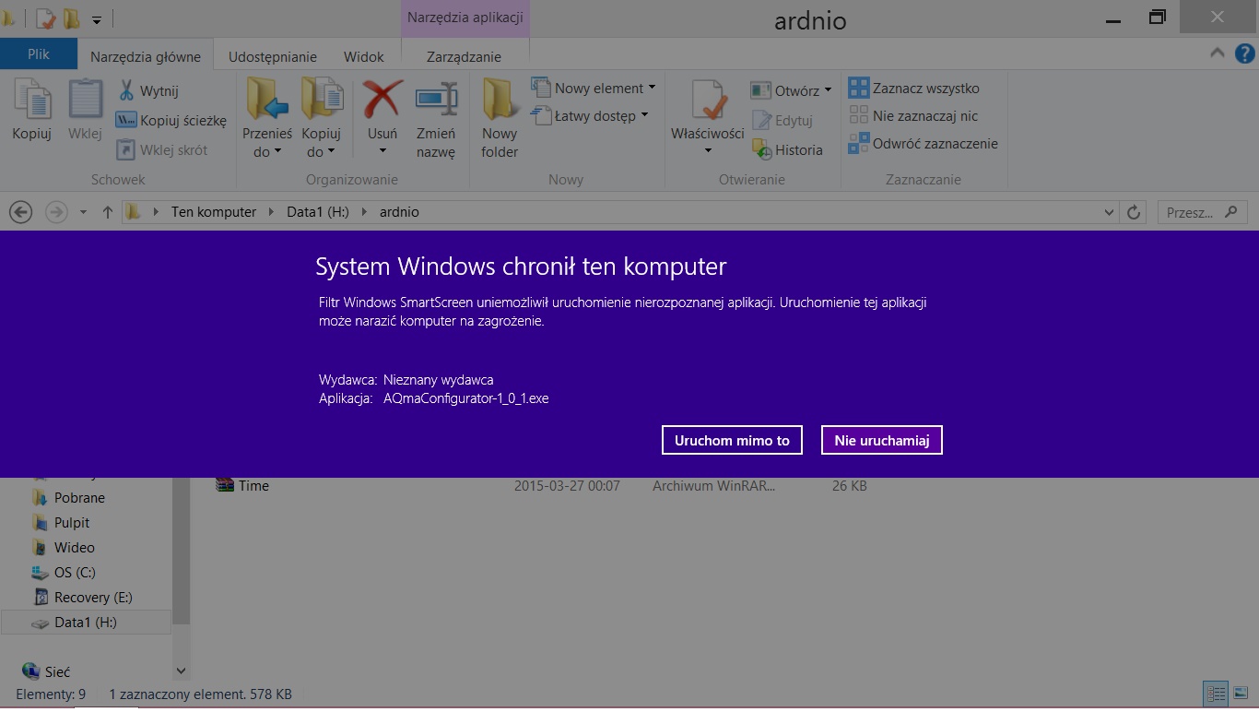
Task: Click the Wytnij scissors icon
Action: coord(126,90)
